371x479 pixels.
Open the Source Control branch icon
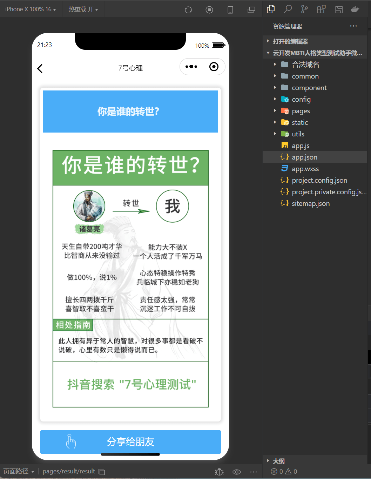pos(304,9)
